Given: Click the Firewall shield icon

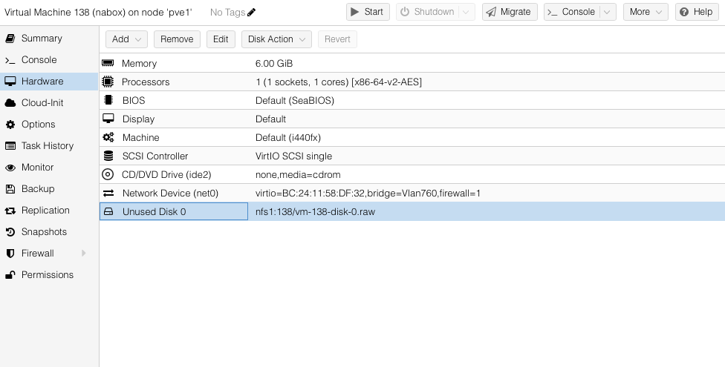Looking at the screenshot, I should (x=10, y=254).
